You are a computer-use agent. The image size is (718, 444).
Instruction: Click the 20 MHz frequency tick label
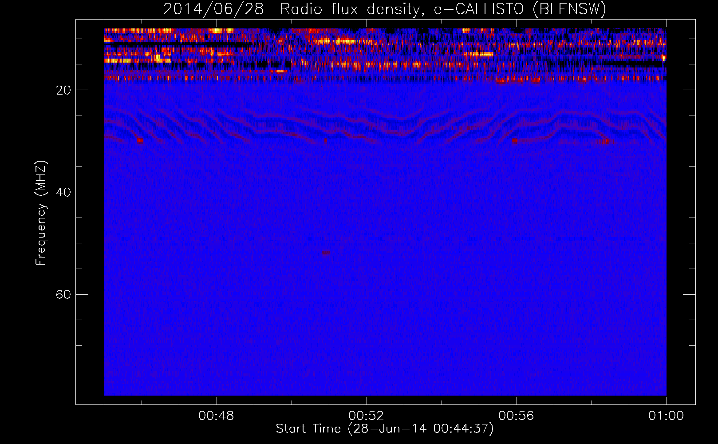point(64,90)
